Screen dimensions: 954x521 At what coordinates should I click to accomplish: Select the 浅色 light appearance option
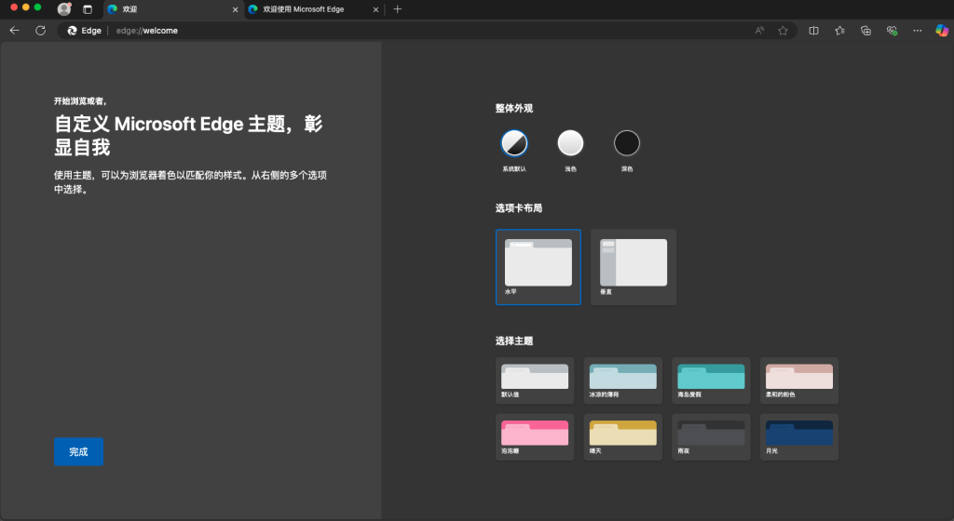[x=570, y=143]
